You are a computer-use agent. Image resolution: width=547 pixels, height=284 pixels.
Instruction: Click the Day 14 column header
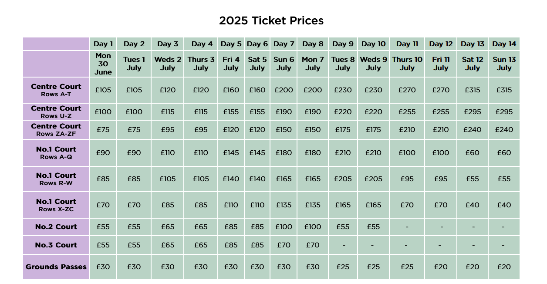click(x=504, y=44)
